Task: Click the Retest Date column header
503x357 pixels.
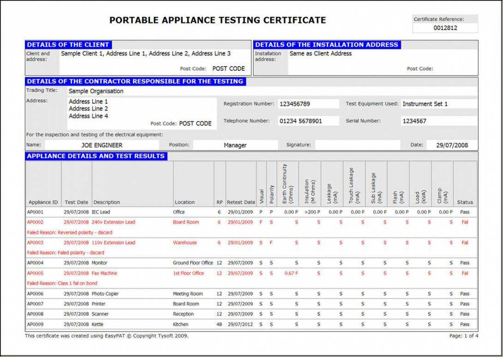Action: 241,202
